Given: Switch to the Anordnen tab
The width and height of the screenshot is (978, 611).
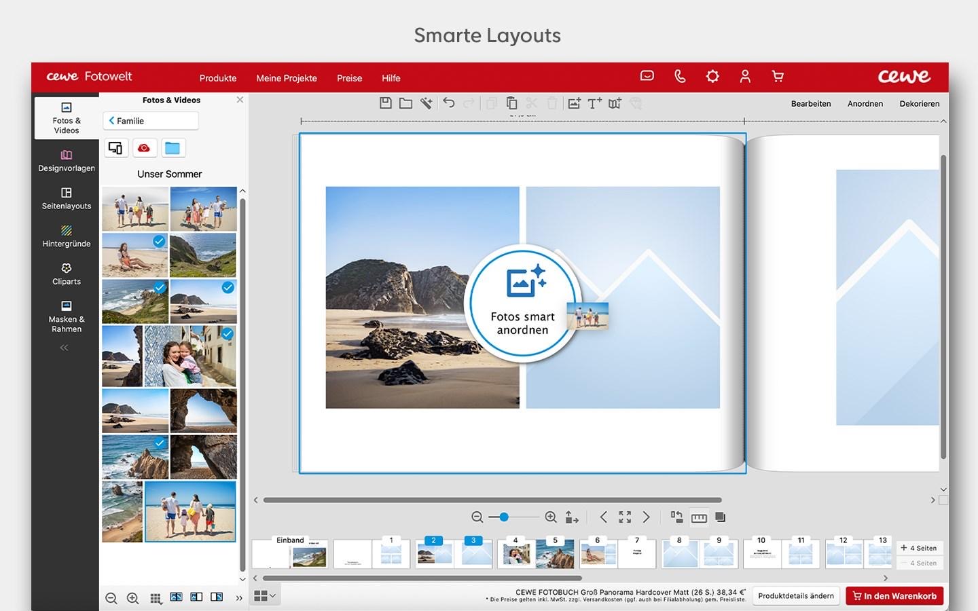Looking at the screenshot, I should point(865,104).
